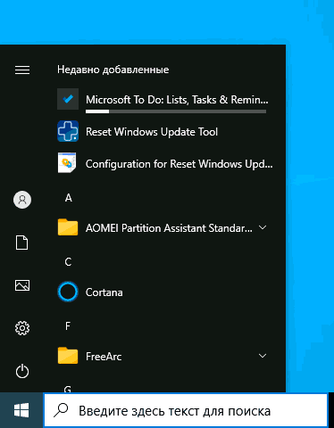
Task: Click the AOMEI Partition Assistant folder icon
Action: click(x=68, y=227)
